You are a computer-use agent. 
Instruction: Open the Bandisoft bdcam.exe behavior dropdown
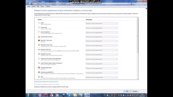coord(102,41)
